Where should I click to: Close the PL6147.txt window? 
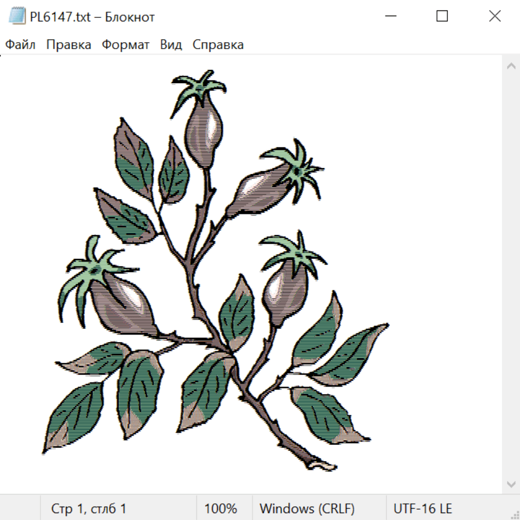pyautogui.click(x=495, y=16)
